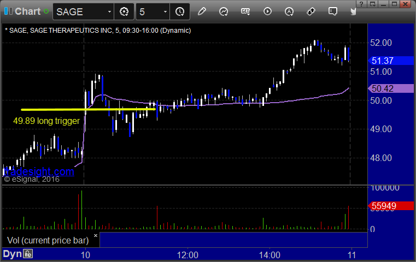Click the Dyn scaling mode label
The image size is (416, 262).
pos(12,254)
